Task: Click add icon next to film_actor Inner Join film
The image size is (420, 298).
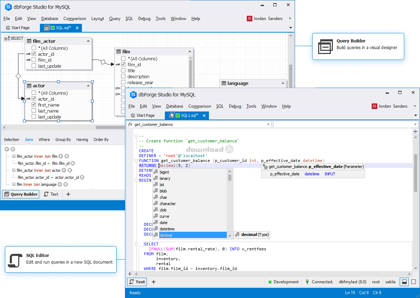Action: (61, 156)
